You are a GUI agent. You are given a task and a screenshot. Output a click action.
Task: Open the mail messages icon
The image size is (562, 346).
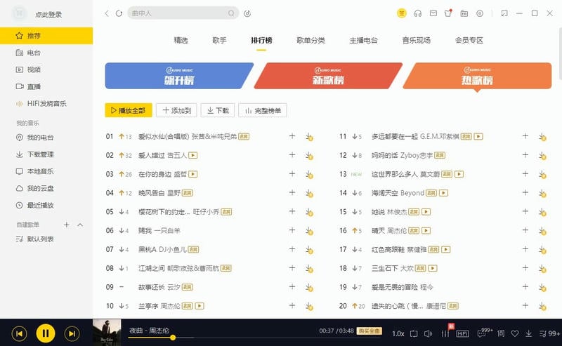pos(433,13)
